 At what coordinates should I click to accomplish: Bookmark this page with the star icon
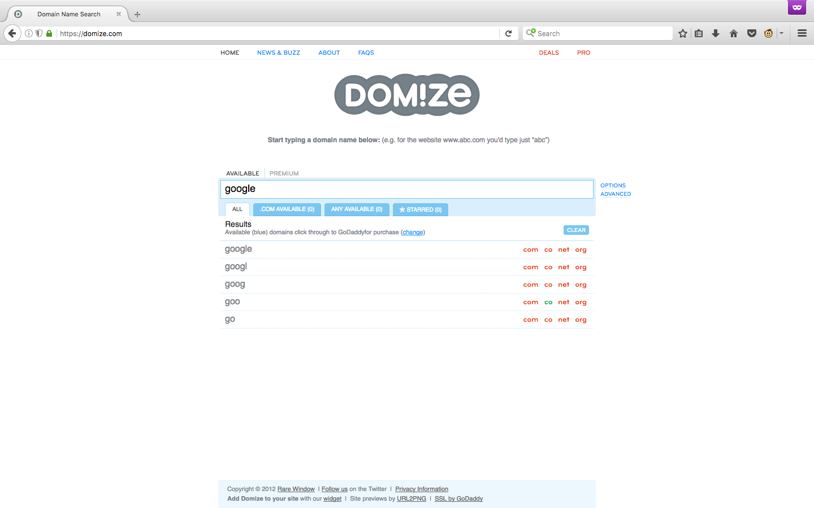[x=683, y=33]
